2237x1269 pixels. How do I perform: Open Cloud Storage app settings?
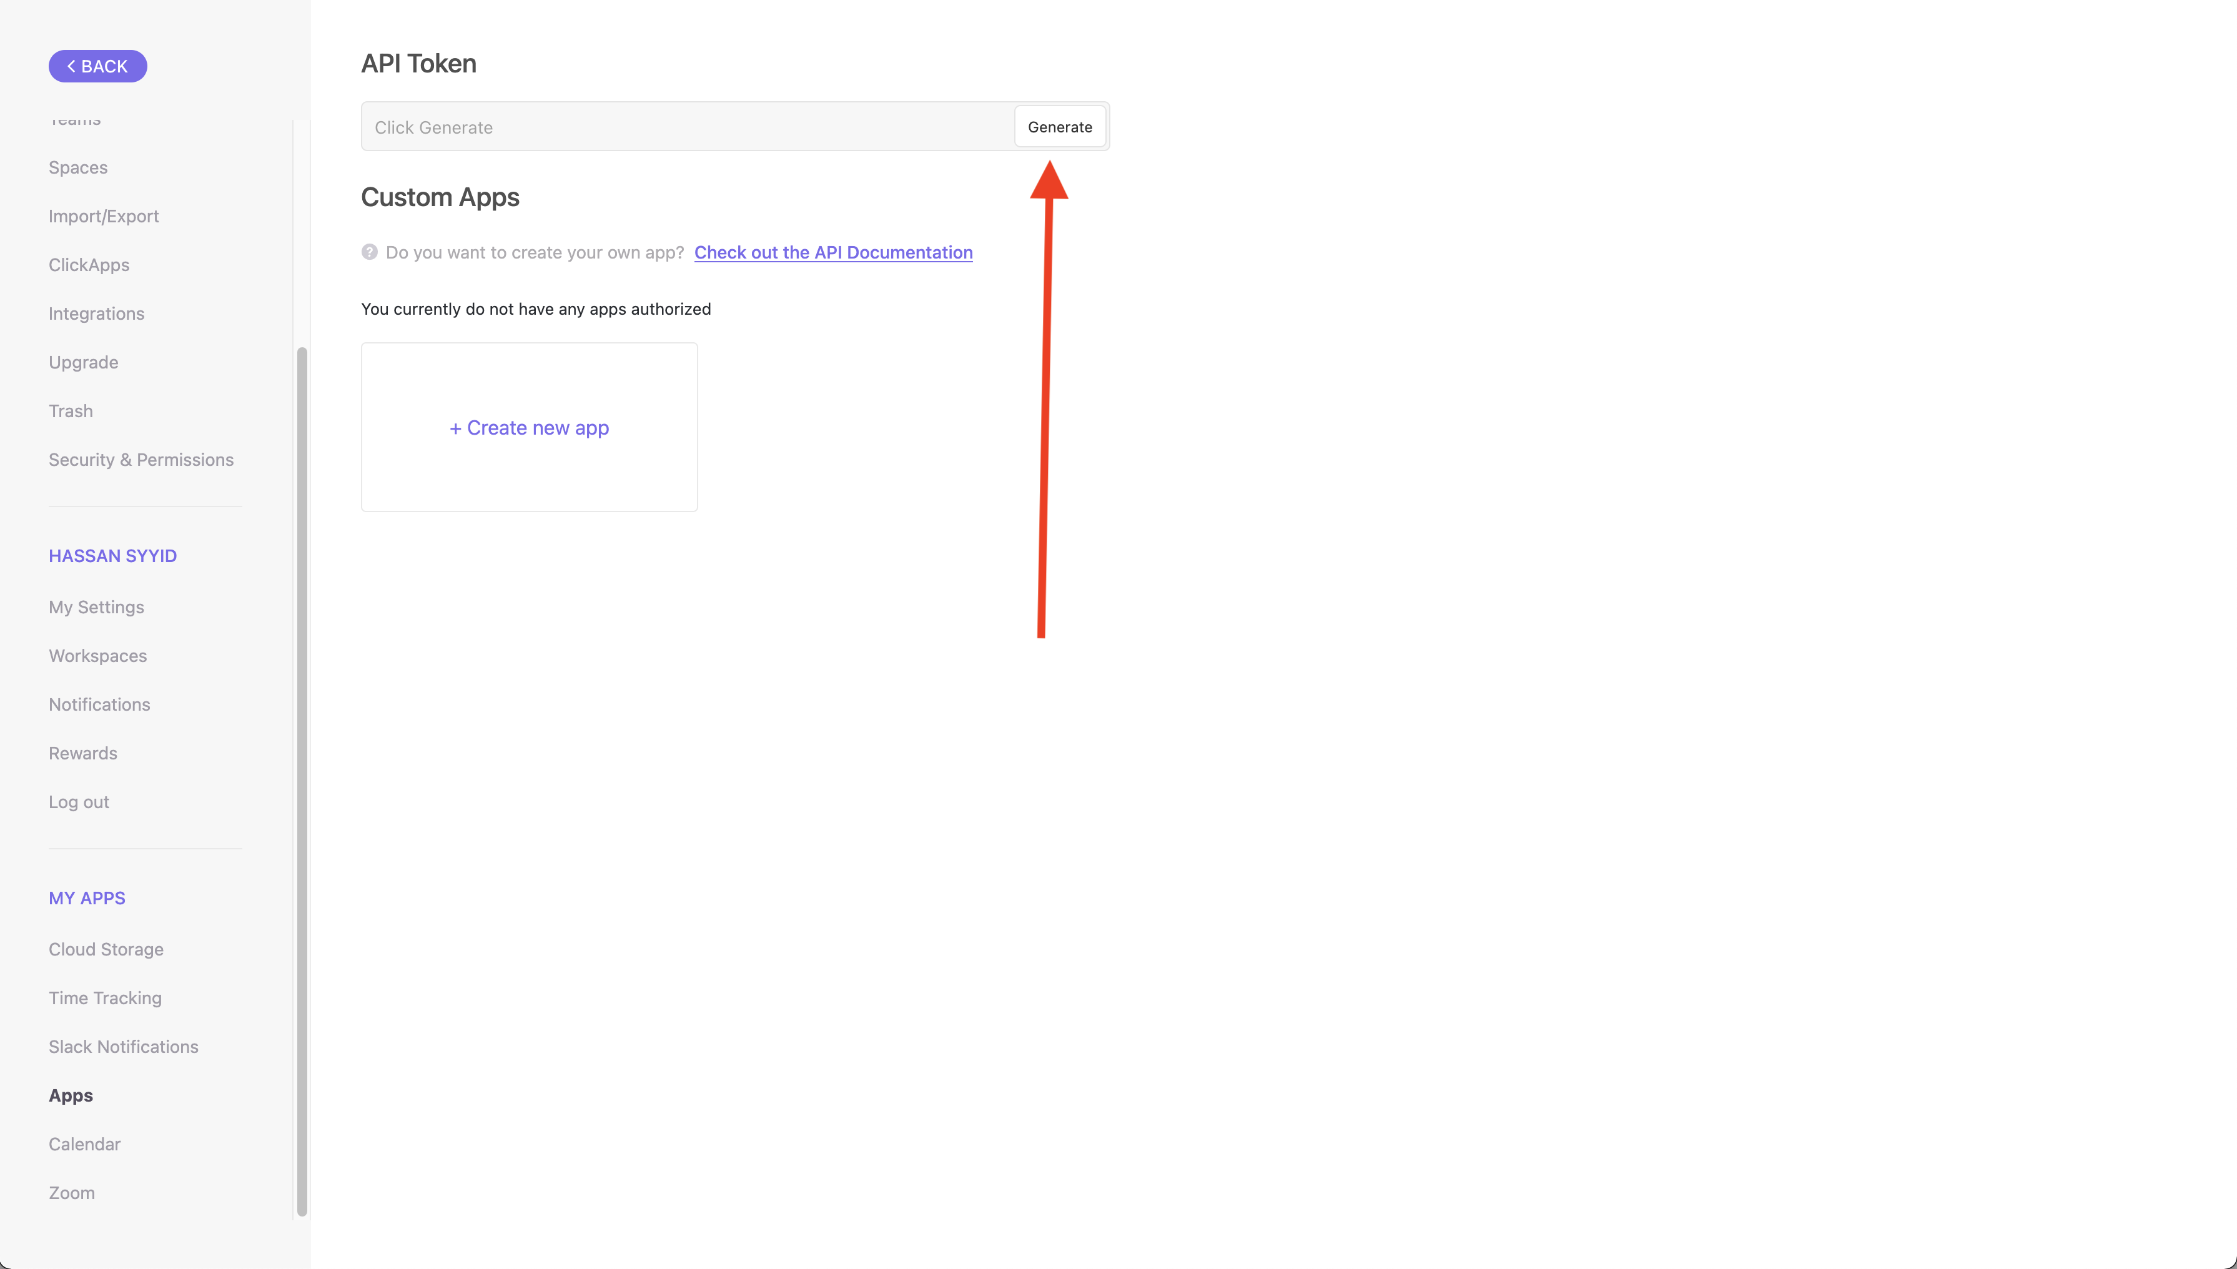tap(106, 949)
